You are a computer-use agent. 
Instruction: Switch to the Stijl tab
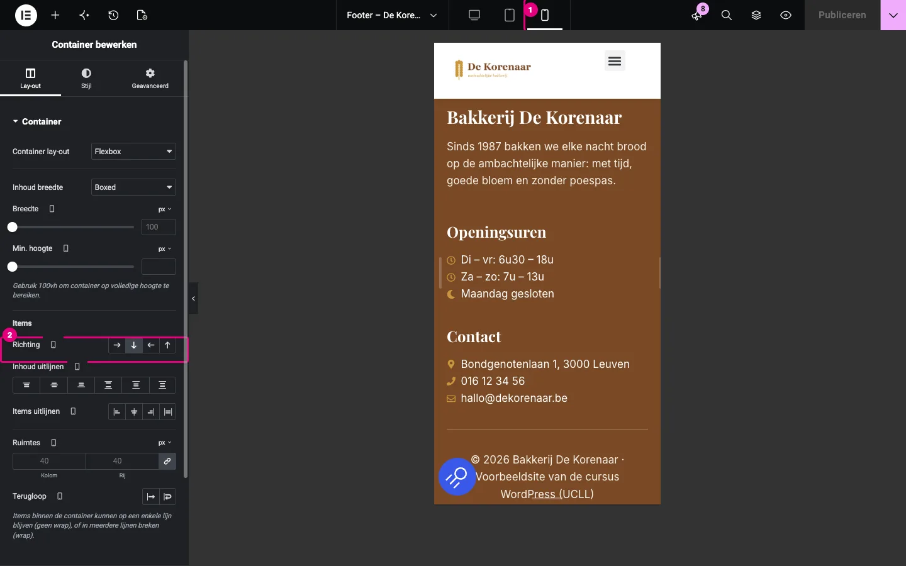tap(86, 79)
